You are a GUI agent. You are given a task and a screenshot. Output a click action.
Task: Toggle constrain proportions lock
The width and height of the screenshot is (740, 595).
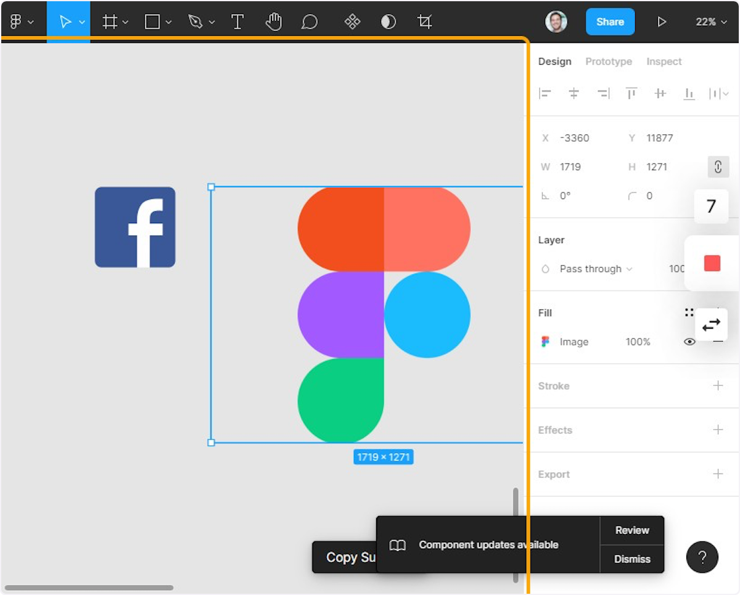click(x=718, y=167)
